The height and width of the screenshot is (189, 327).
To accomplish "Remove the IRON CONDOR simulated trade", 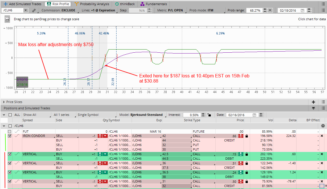I will point(322,136).
